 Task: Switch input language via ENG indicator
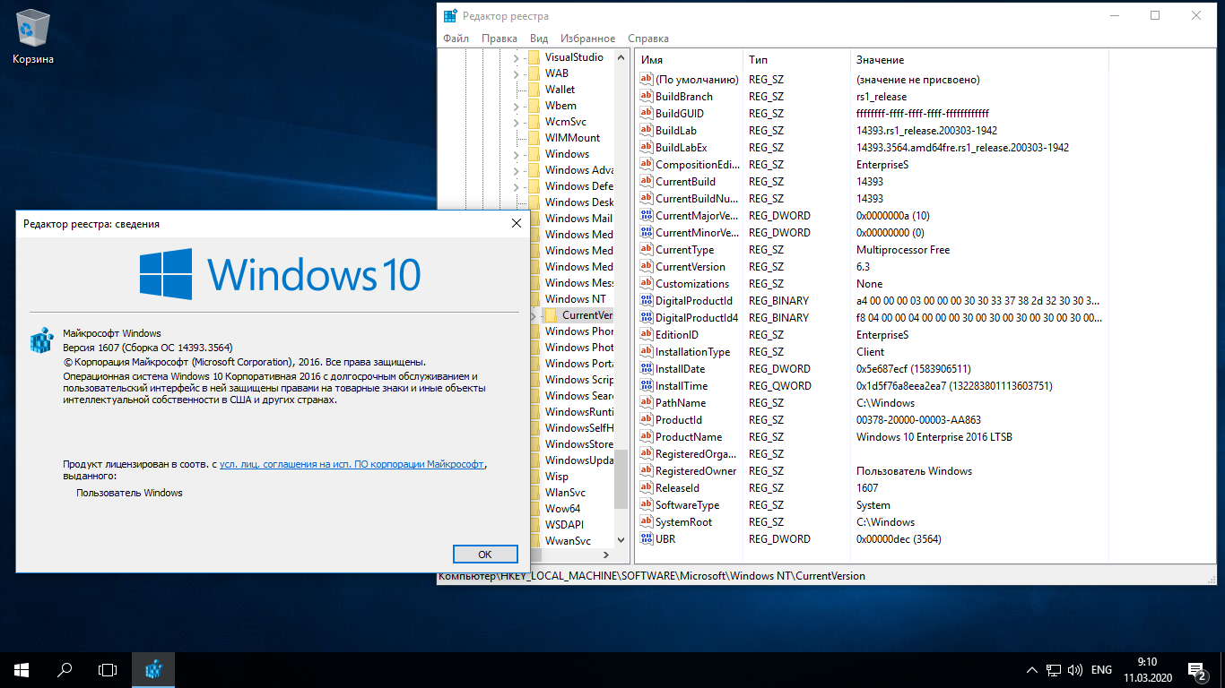pyautogui.click(x=1101, y=670)
